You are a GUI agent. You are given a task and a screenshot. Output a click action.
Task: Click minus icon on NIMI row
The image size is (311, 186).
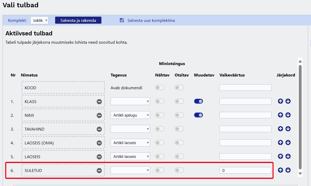pos(99,115)
